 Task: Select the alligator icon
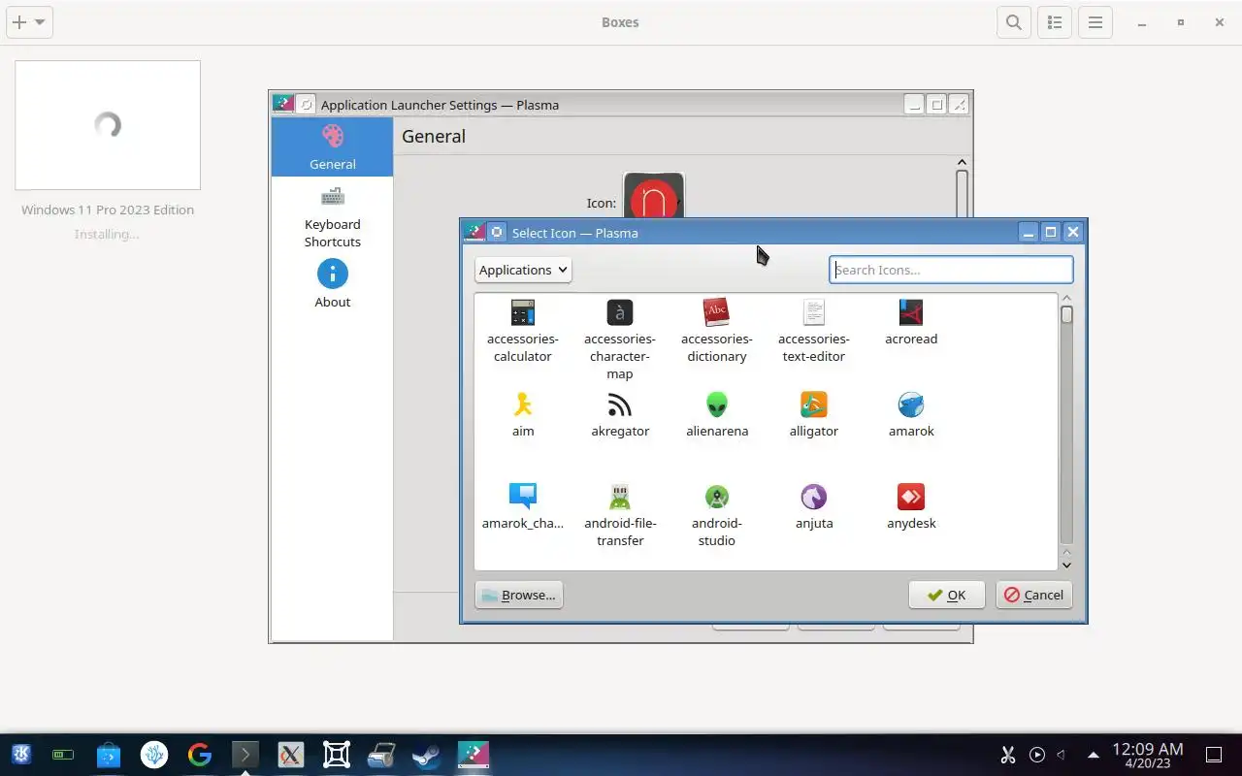[x=814, y=415]
